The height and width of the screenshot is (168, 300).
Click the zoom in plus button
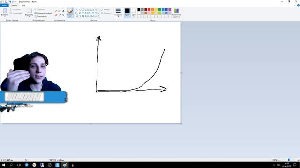pos(298,160)
